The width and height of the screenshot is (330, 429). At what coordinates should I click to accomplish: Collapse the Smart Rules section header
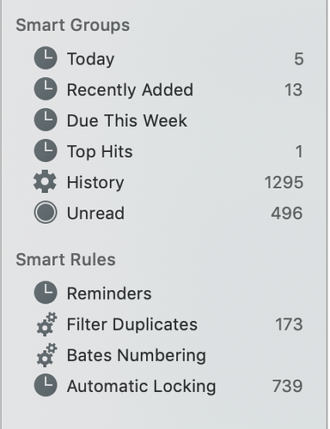pyautogui.click(x=65, y=259)
